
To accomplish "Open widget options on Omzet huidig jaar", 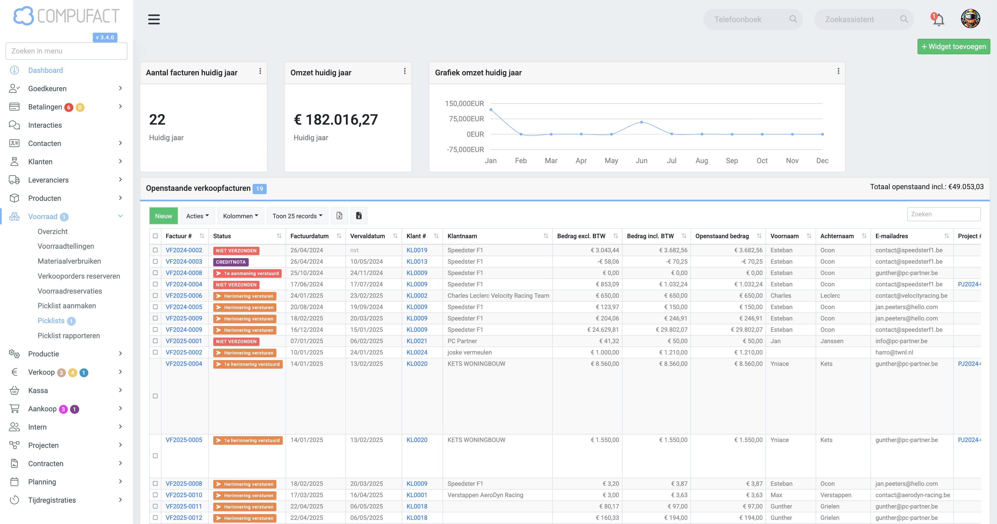I will (404, 71).
